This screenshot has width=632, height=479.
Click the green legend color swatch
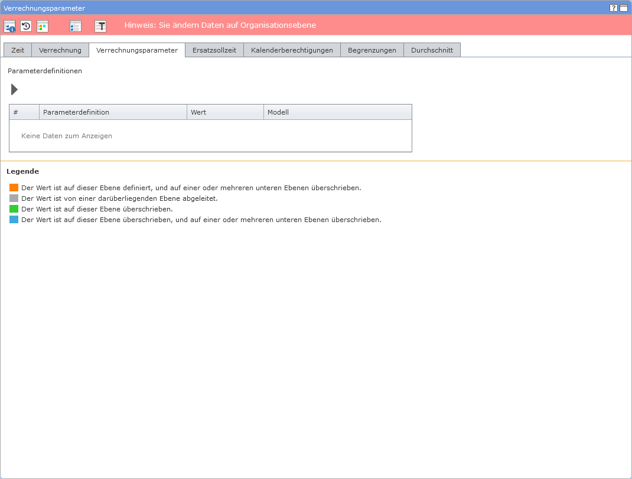[14, 209]
